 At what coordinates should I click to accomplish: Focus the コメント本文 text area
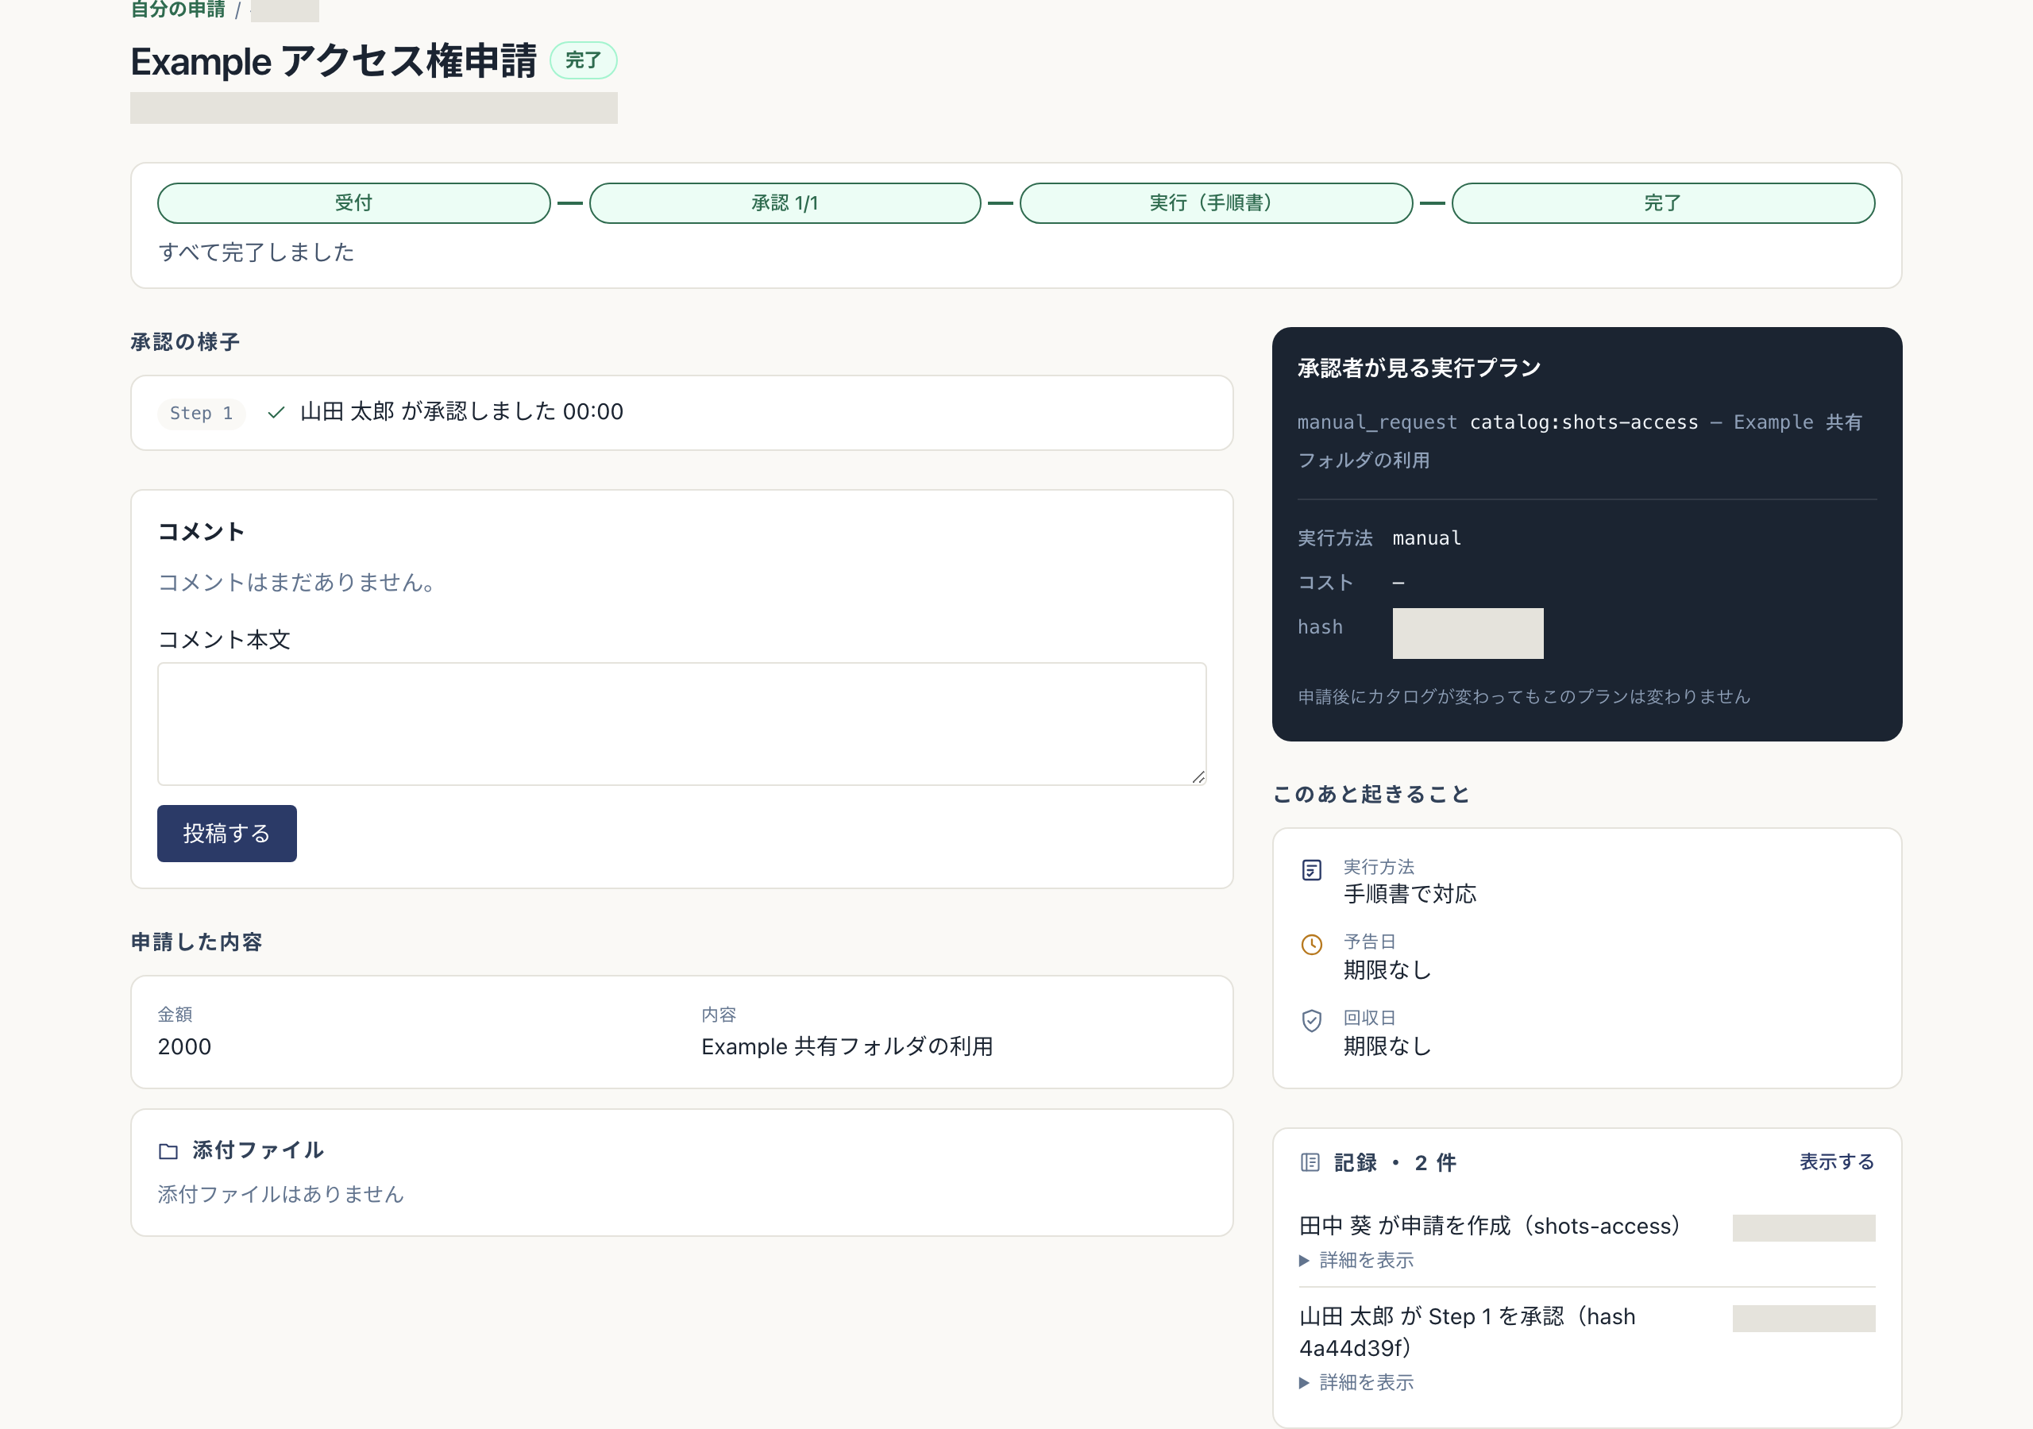682,723
